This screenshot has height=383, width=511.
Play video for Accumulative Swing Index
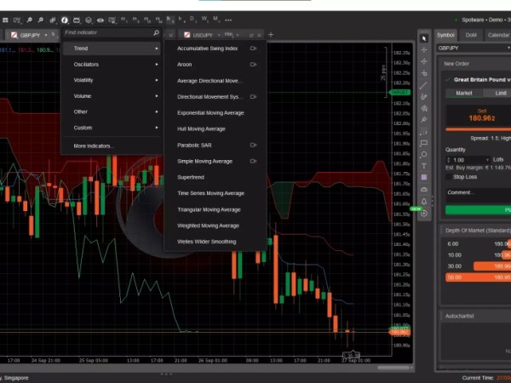click(253, 49)
